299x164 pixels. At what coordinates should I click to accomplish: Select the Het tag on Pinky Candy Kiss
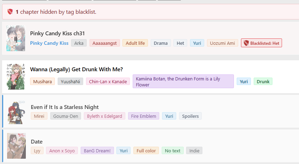point(180,43)
